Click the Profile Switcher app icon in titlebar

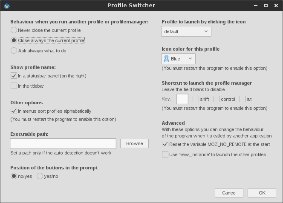(7, 6)
